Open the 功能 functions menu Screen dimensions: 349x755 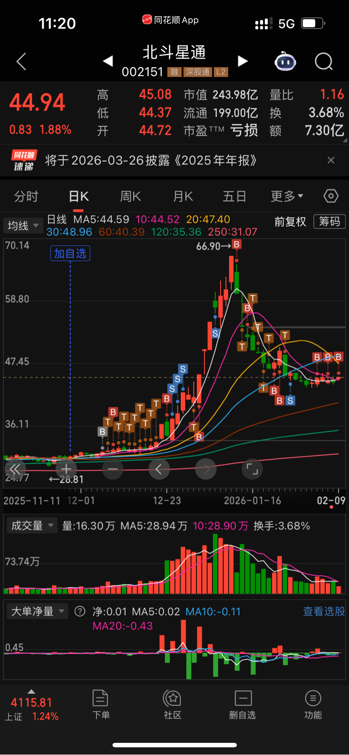313,705
